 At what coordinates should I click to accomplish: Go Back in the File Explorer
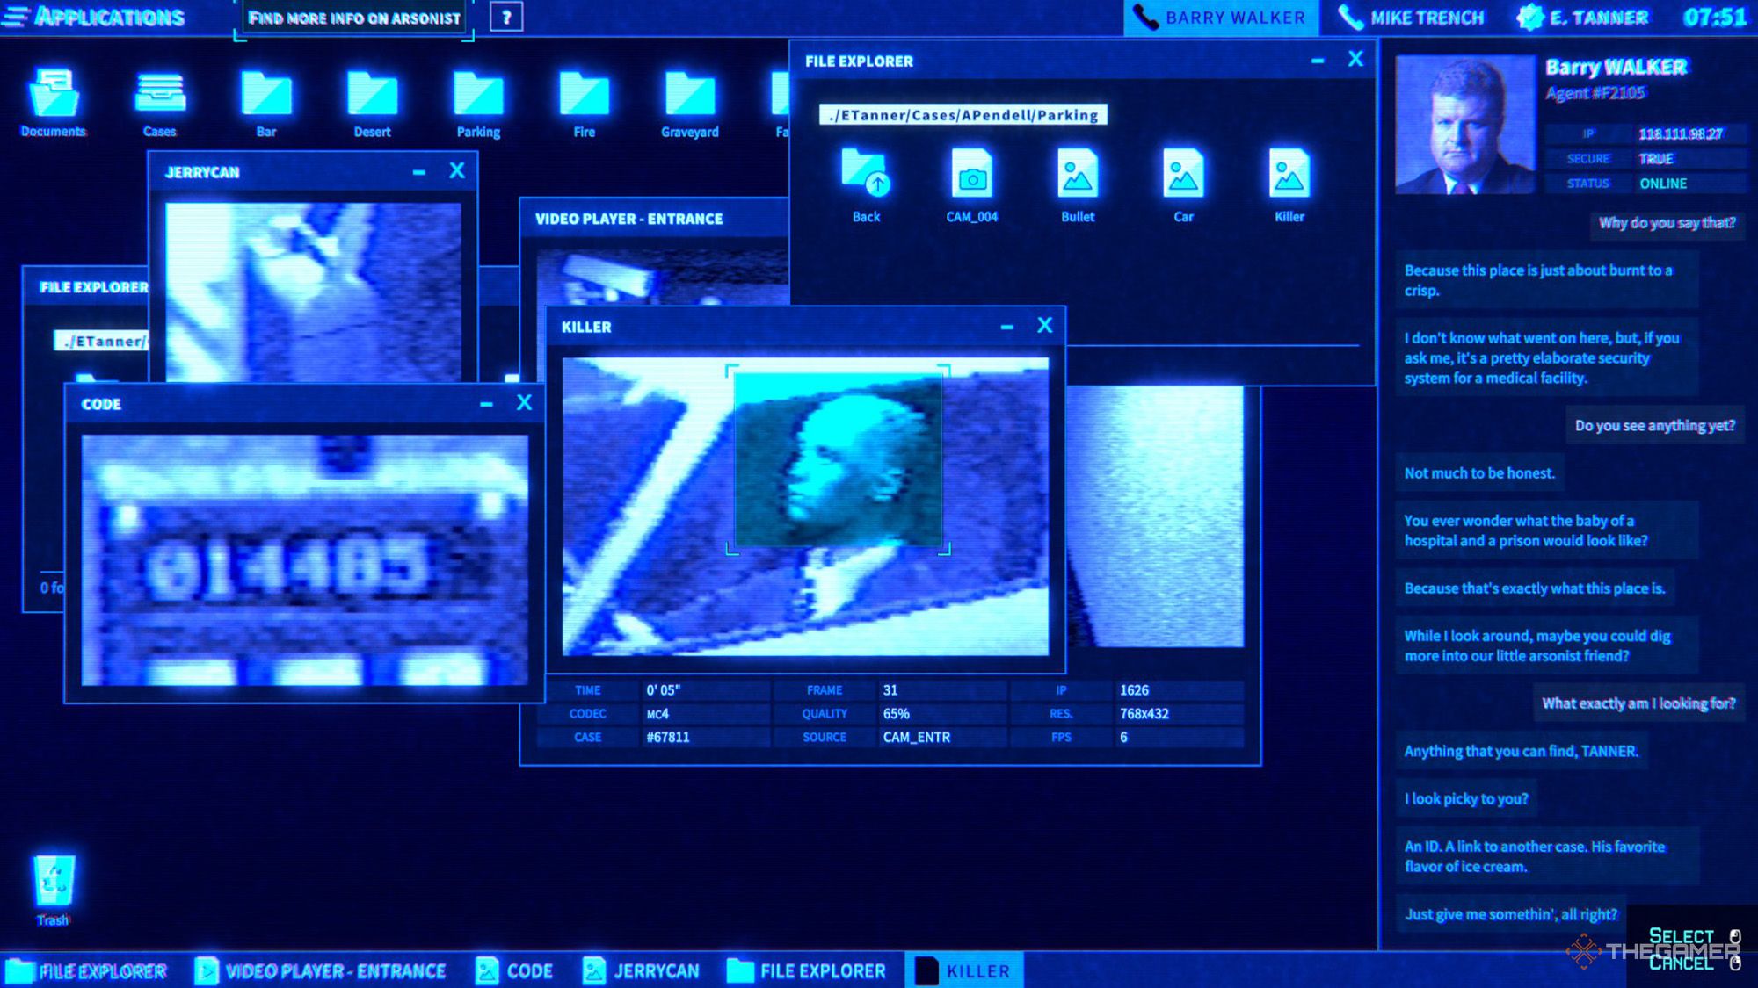866,185
